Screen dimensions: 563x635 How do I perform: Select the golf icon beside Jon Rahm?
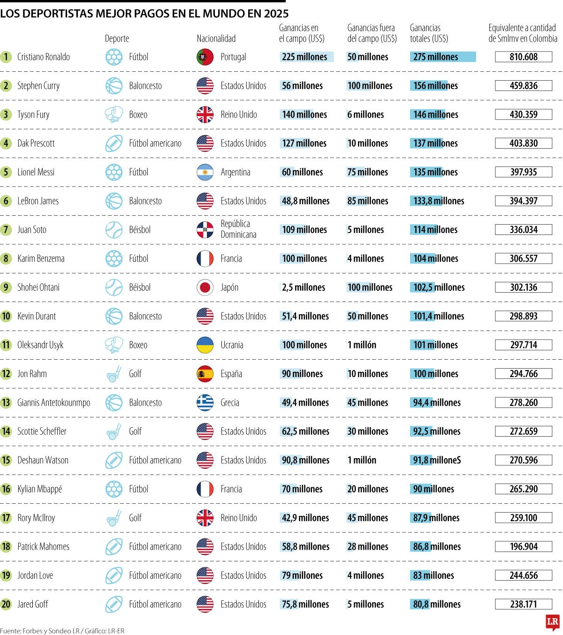coord(114,374)
